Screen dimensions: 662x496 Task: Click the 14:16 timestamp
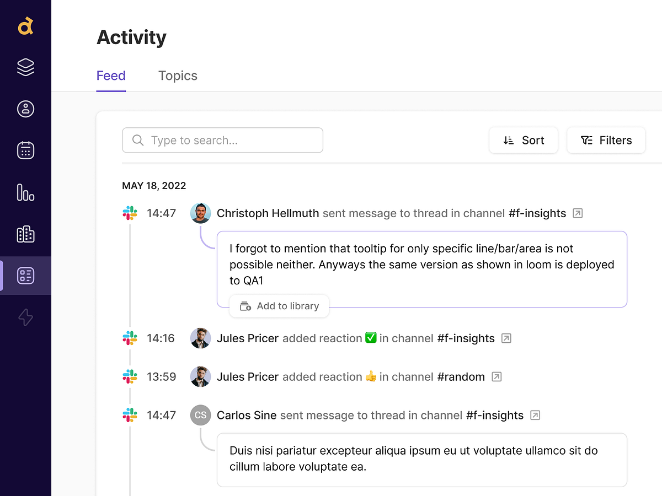[x=161, y=338]
